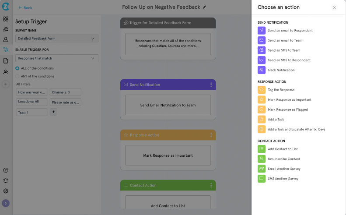Open the help question mark icon

(x=6, y=170)
